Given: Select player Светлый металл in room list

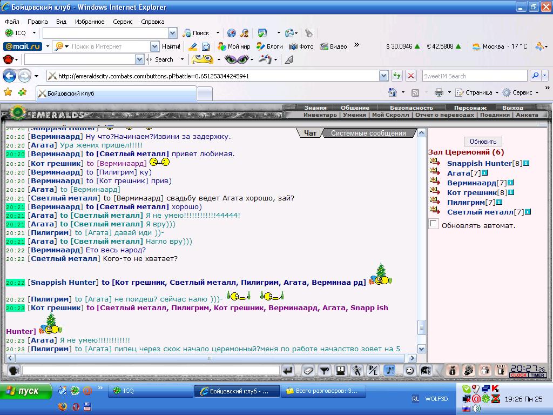Looking at the screenshot, I should point(480,212).
